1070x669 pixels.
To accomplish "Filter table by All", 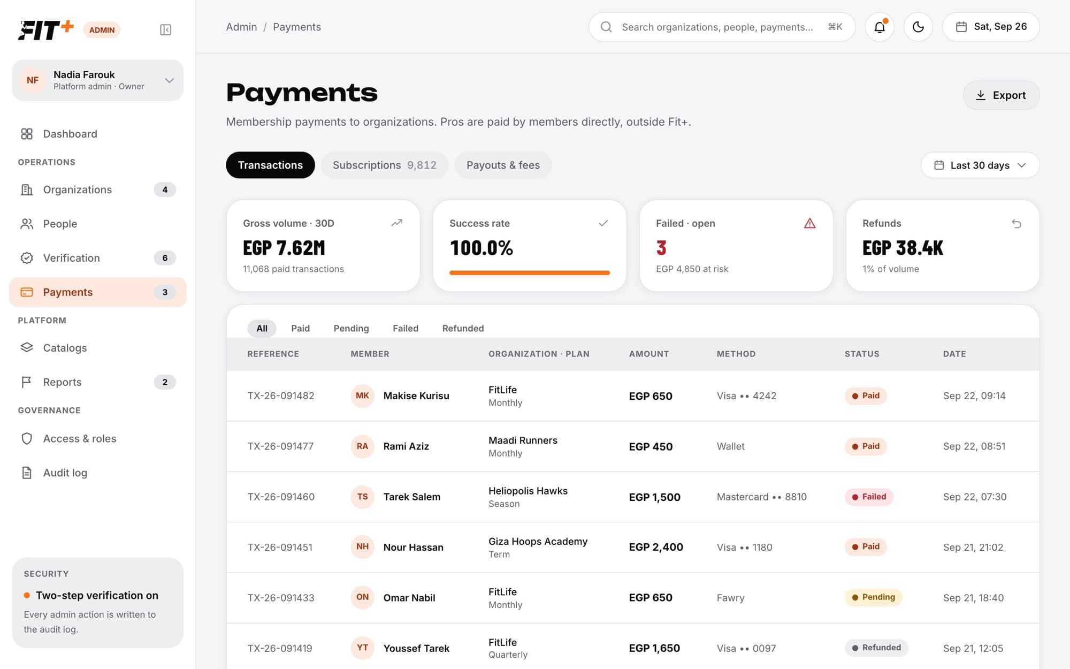I will pyautogui.click(x=262, y=328).
